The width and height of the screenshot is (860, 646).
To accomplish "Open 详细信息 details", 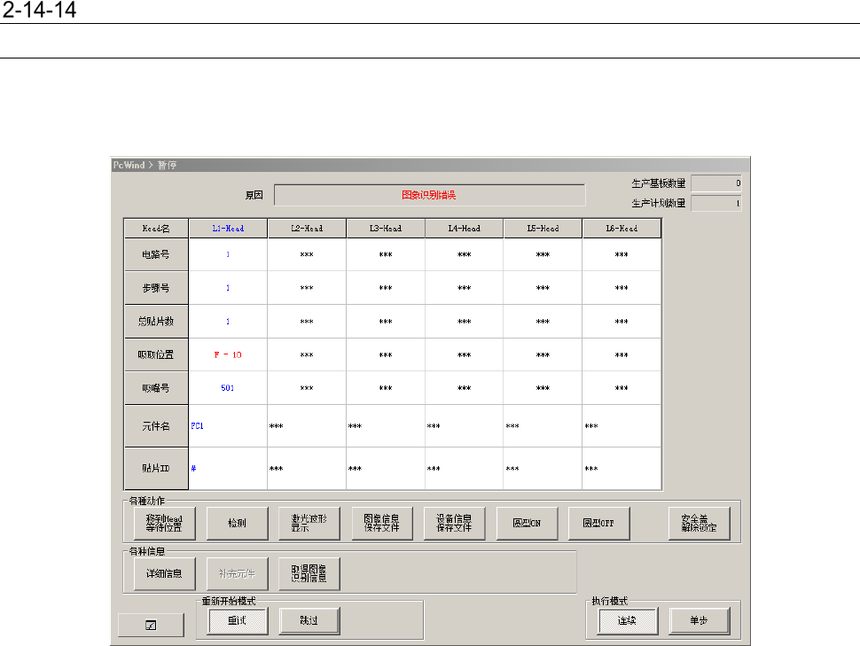I will coord(165,573).
